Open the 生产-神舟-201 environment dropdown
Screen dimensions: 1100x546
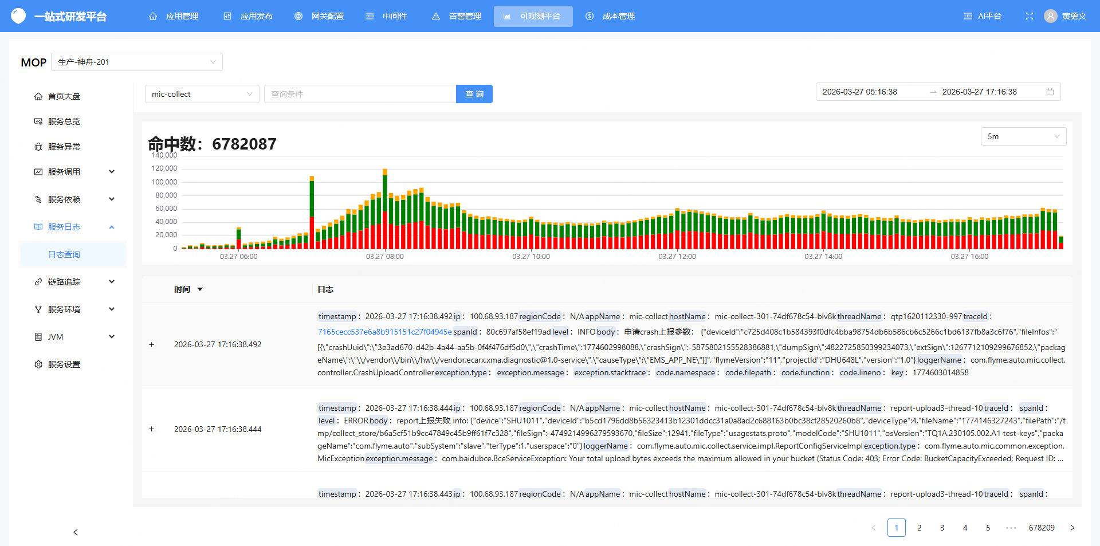click(x=137, y=62)
